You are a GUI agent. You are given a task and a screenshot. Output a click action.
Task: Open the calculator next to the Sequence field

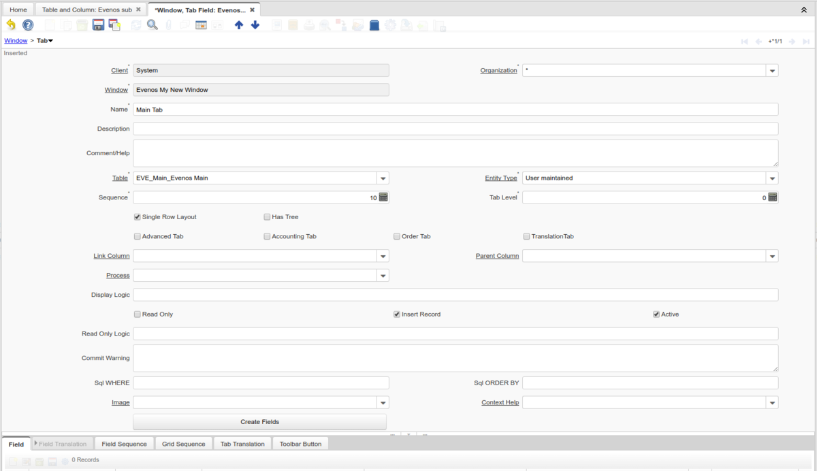(x=383, y=197)
